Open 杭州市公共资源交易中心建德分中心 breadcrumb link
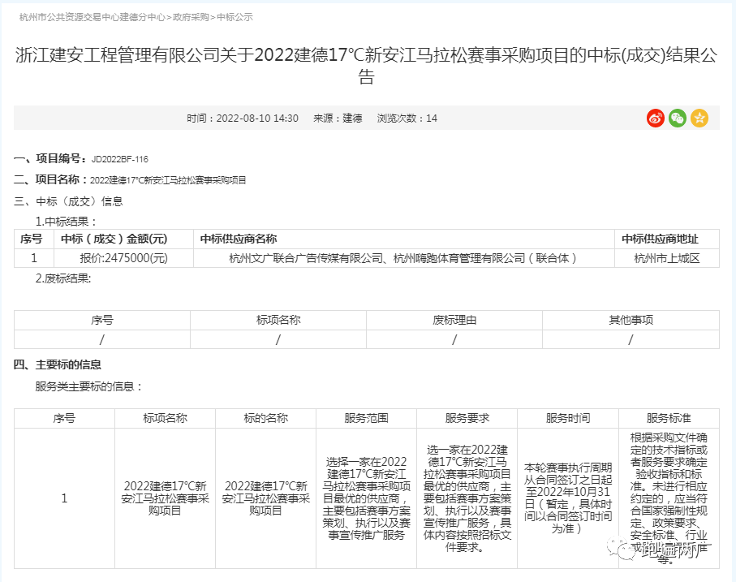The width and height of the screenshot is (736, 582). tap(92, 17)
